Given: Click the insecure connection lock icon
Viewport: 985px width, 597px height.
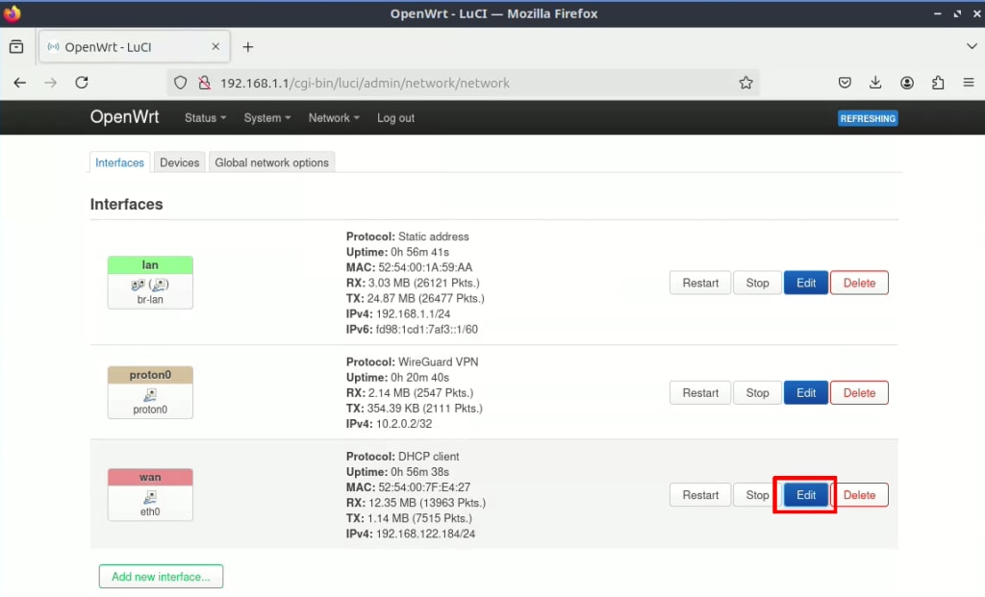Looking at the screenshot, I should [x=204, y=83].
